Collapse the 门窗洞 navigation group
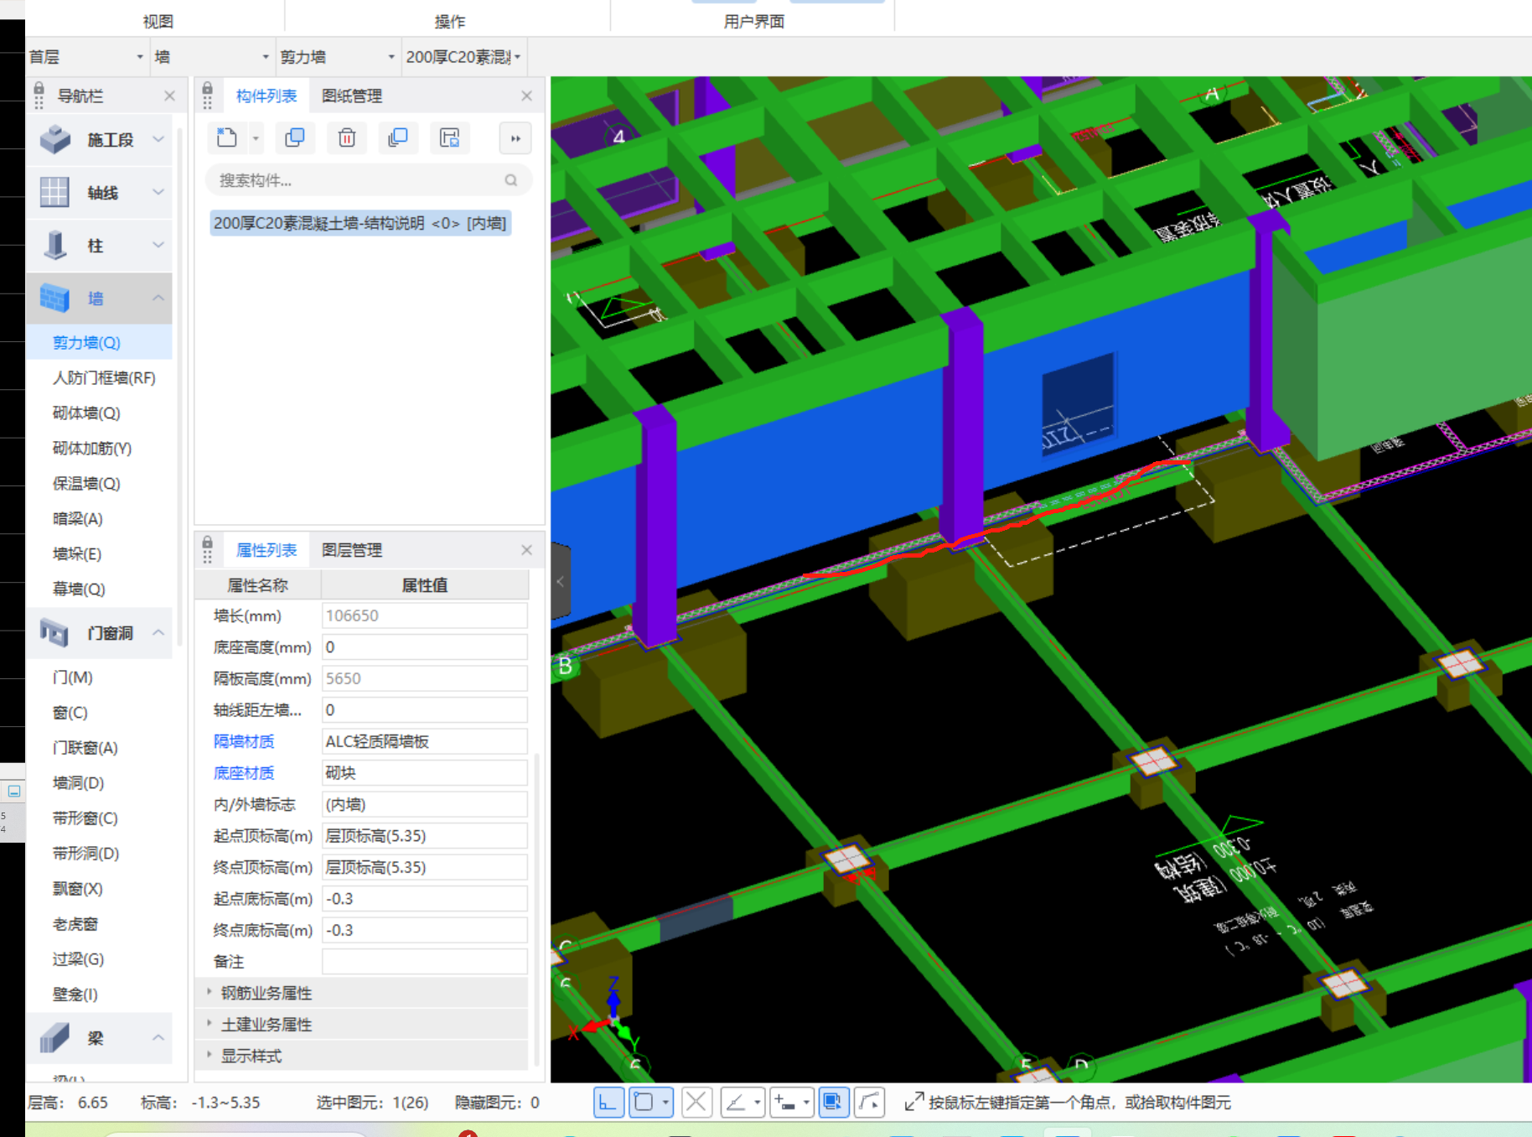 coord(158,632)
